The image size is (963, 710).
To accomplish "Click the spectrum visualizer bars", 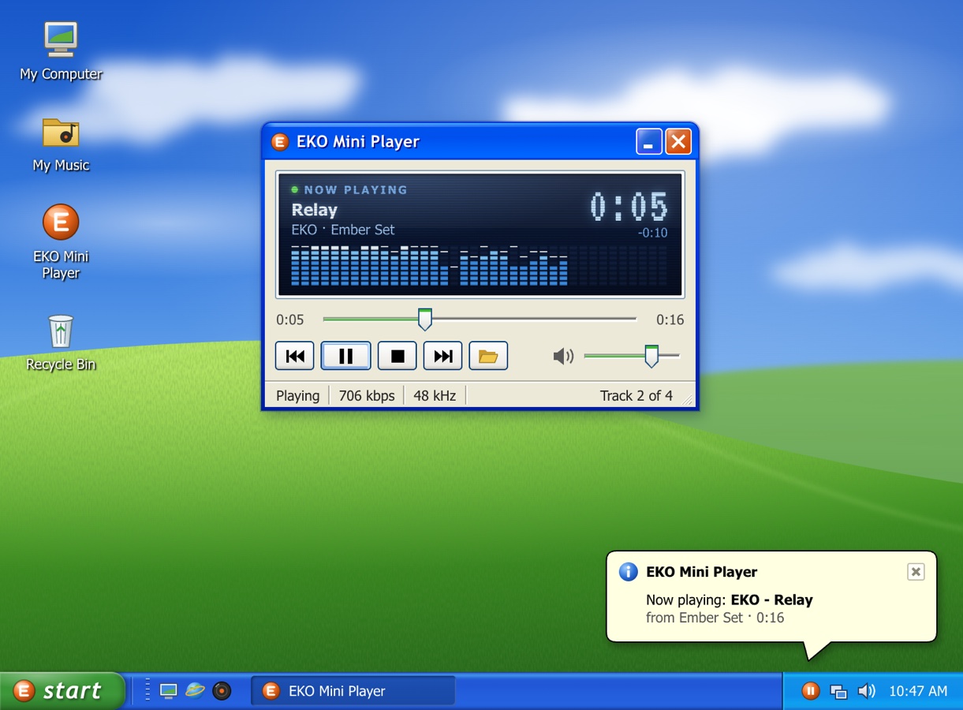I will click(479, 266).
